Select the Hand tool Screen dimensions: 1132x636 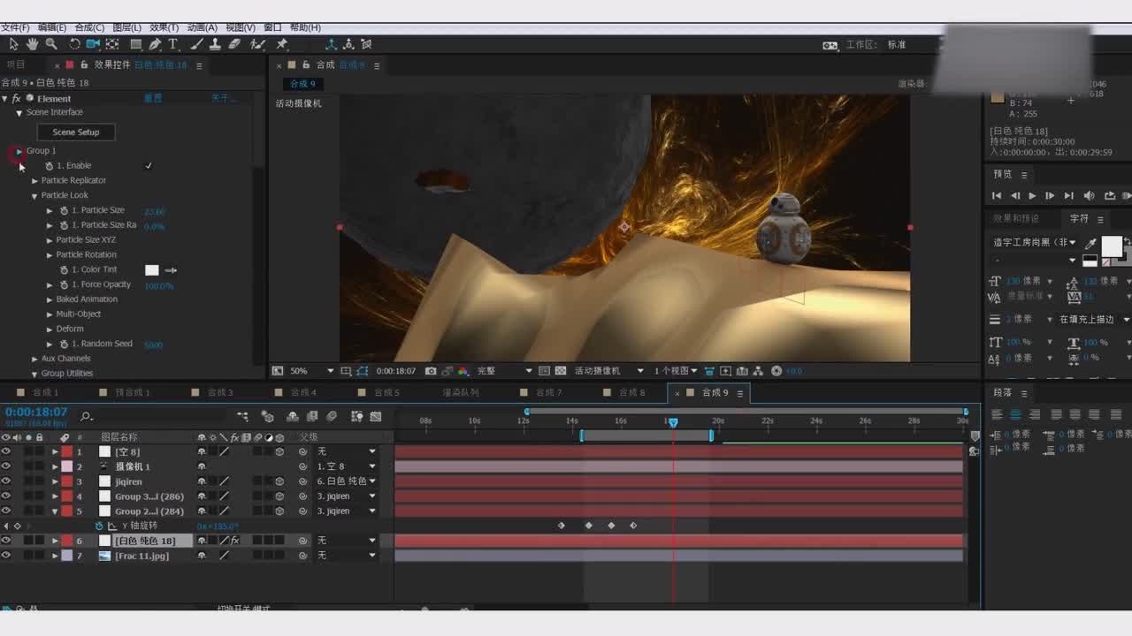(x=32, y=44)
